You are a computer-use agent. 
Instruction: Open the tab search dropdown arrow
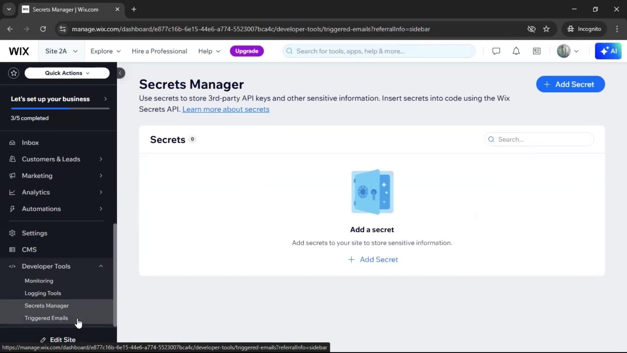pyautogui.click(x=9, y=9)
